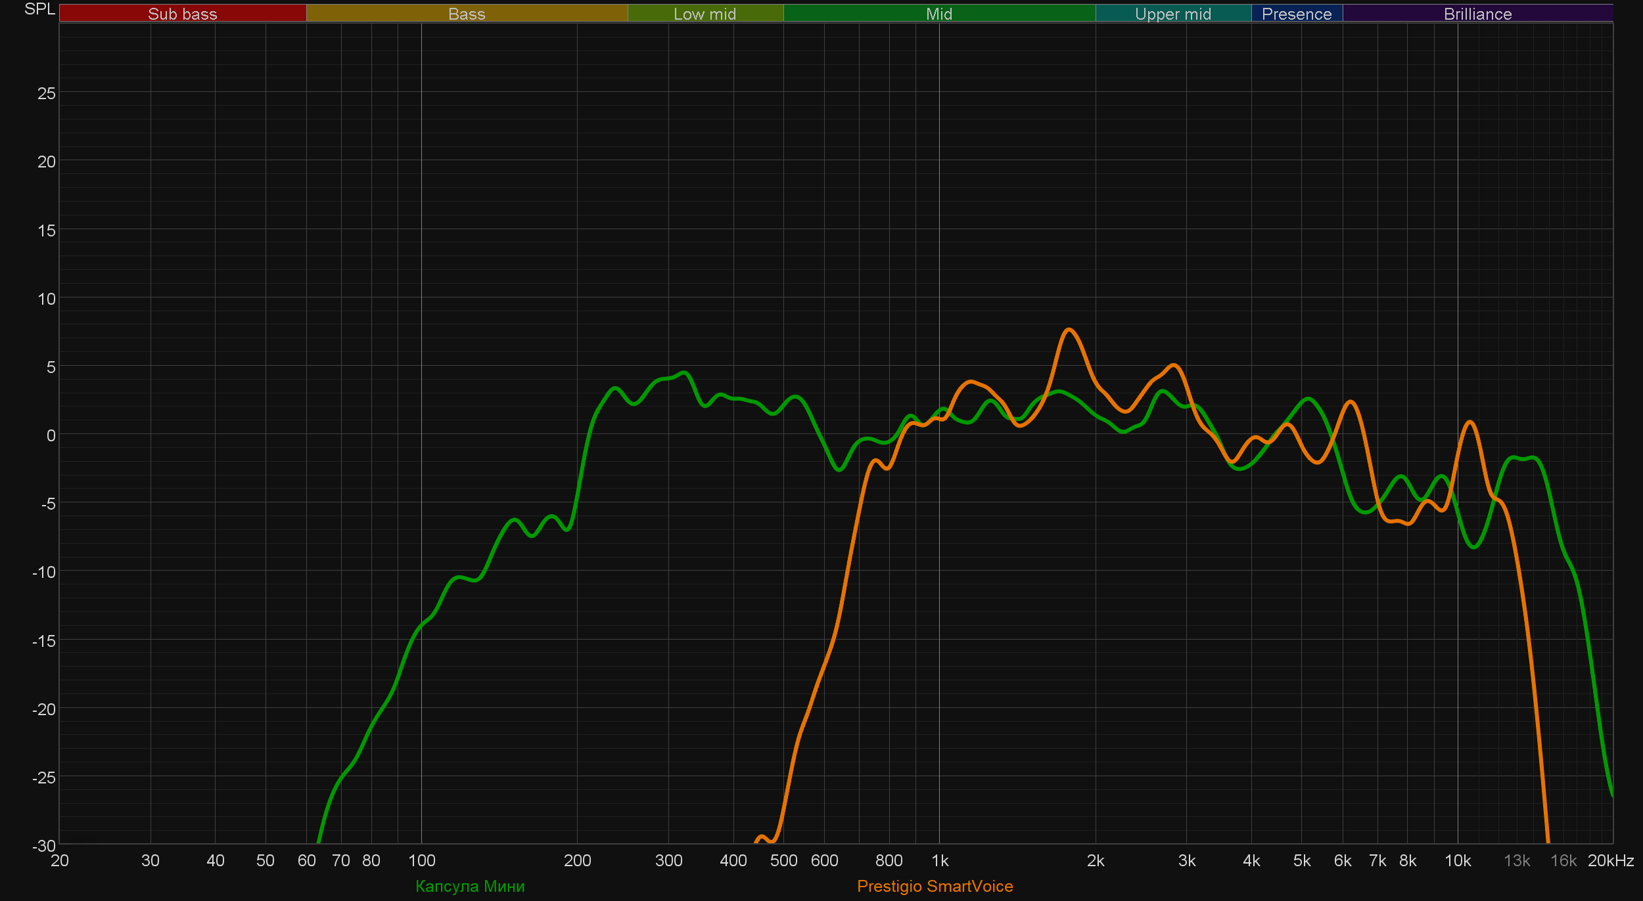The image size is (1643, 901).
Task: Click the -30 dB level label
Action: (x=44, y=846)
